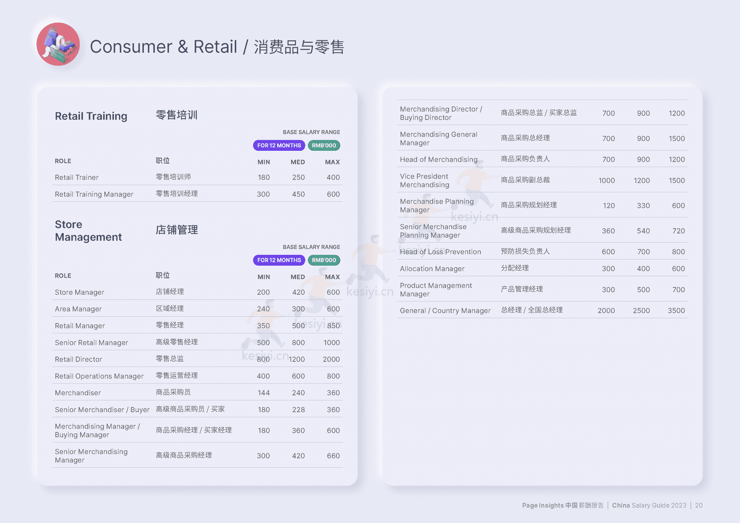Click the 'Merchandising General Manager' role

pyautogui.click(x=439, y=139)
